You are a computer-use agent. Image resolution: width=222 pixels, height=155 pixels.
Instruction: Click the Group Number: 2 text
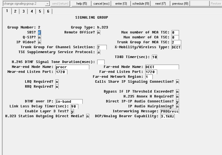click(24, 27)
